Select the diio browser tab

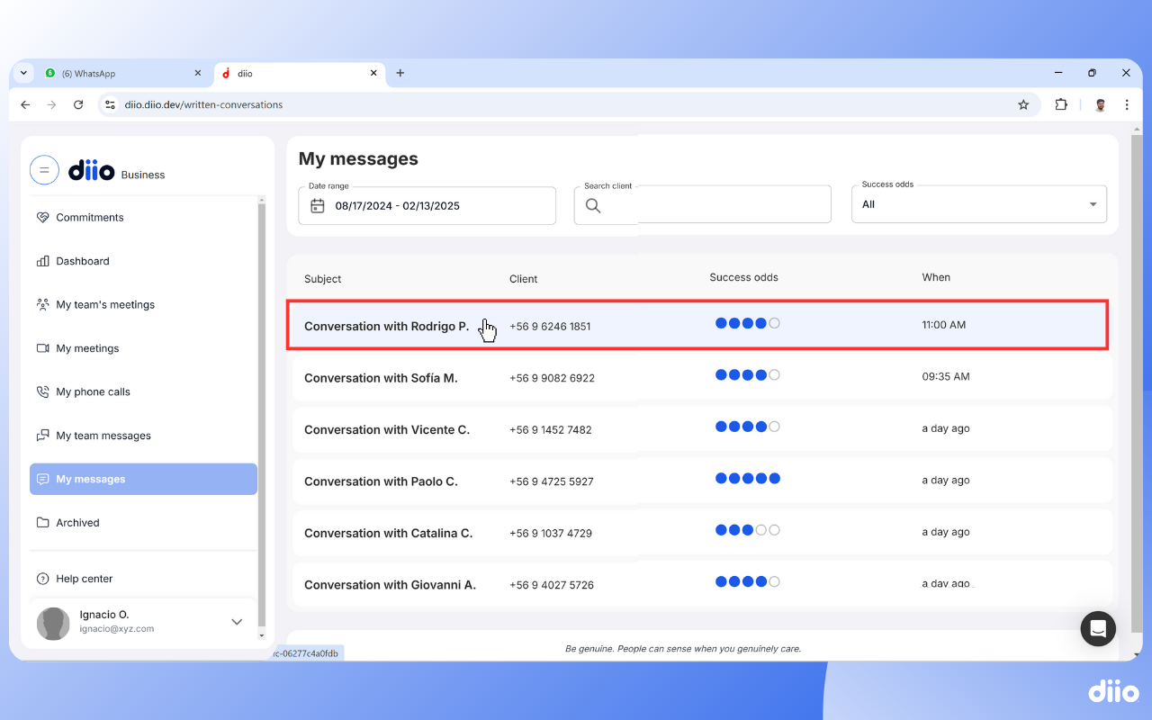(x=301, y=73)
